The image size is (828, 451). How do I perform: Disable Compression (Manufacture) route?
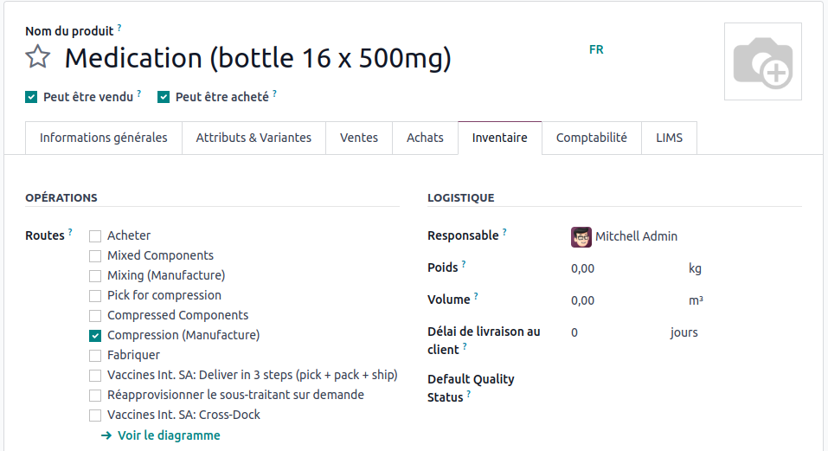tap(95, 335)
